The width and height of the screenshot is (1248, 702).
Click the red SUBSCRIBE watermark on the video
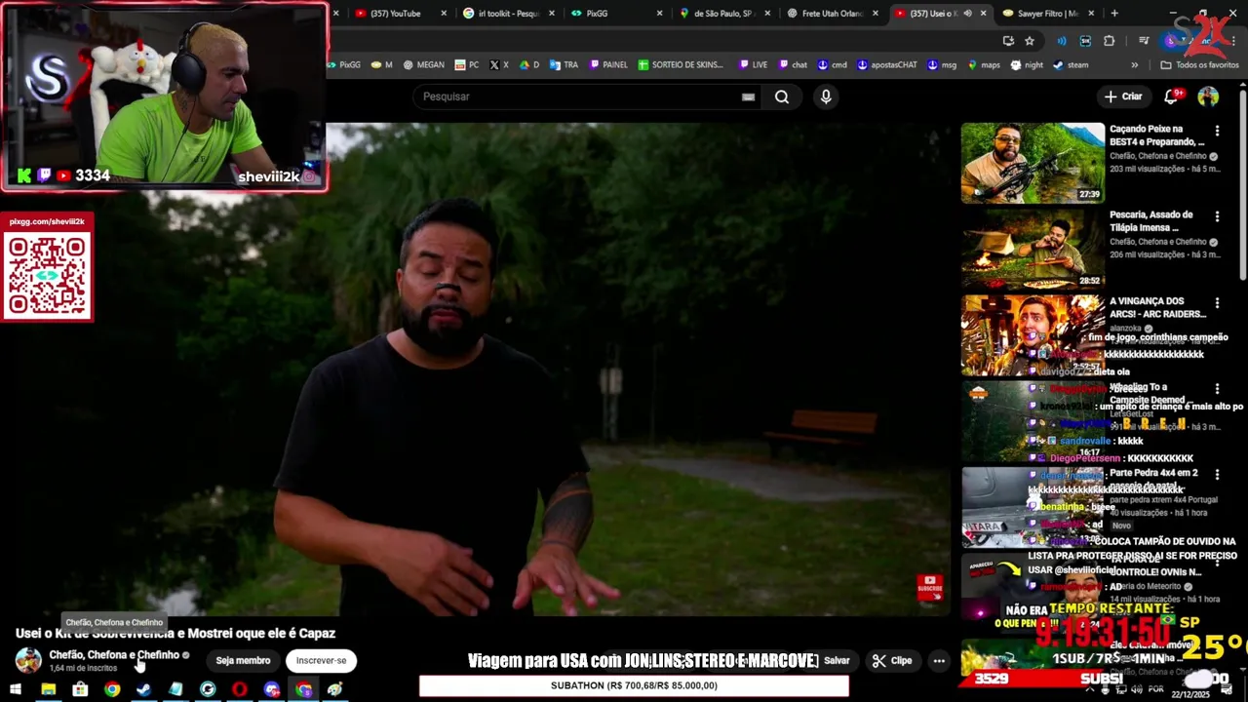click(x=930, y=586)
